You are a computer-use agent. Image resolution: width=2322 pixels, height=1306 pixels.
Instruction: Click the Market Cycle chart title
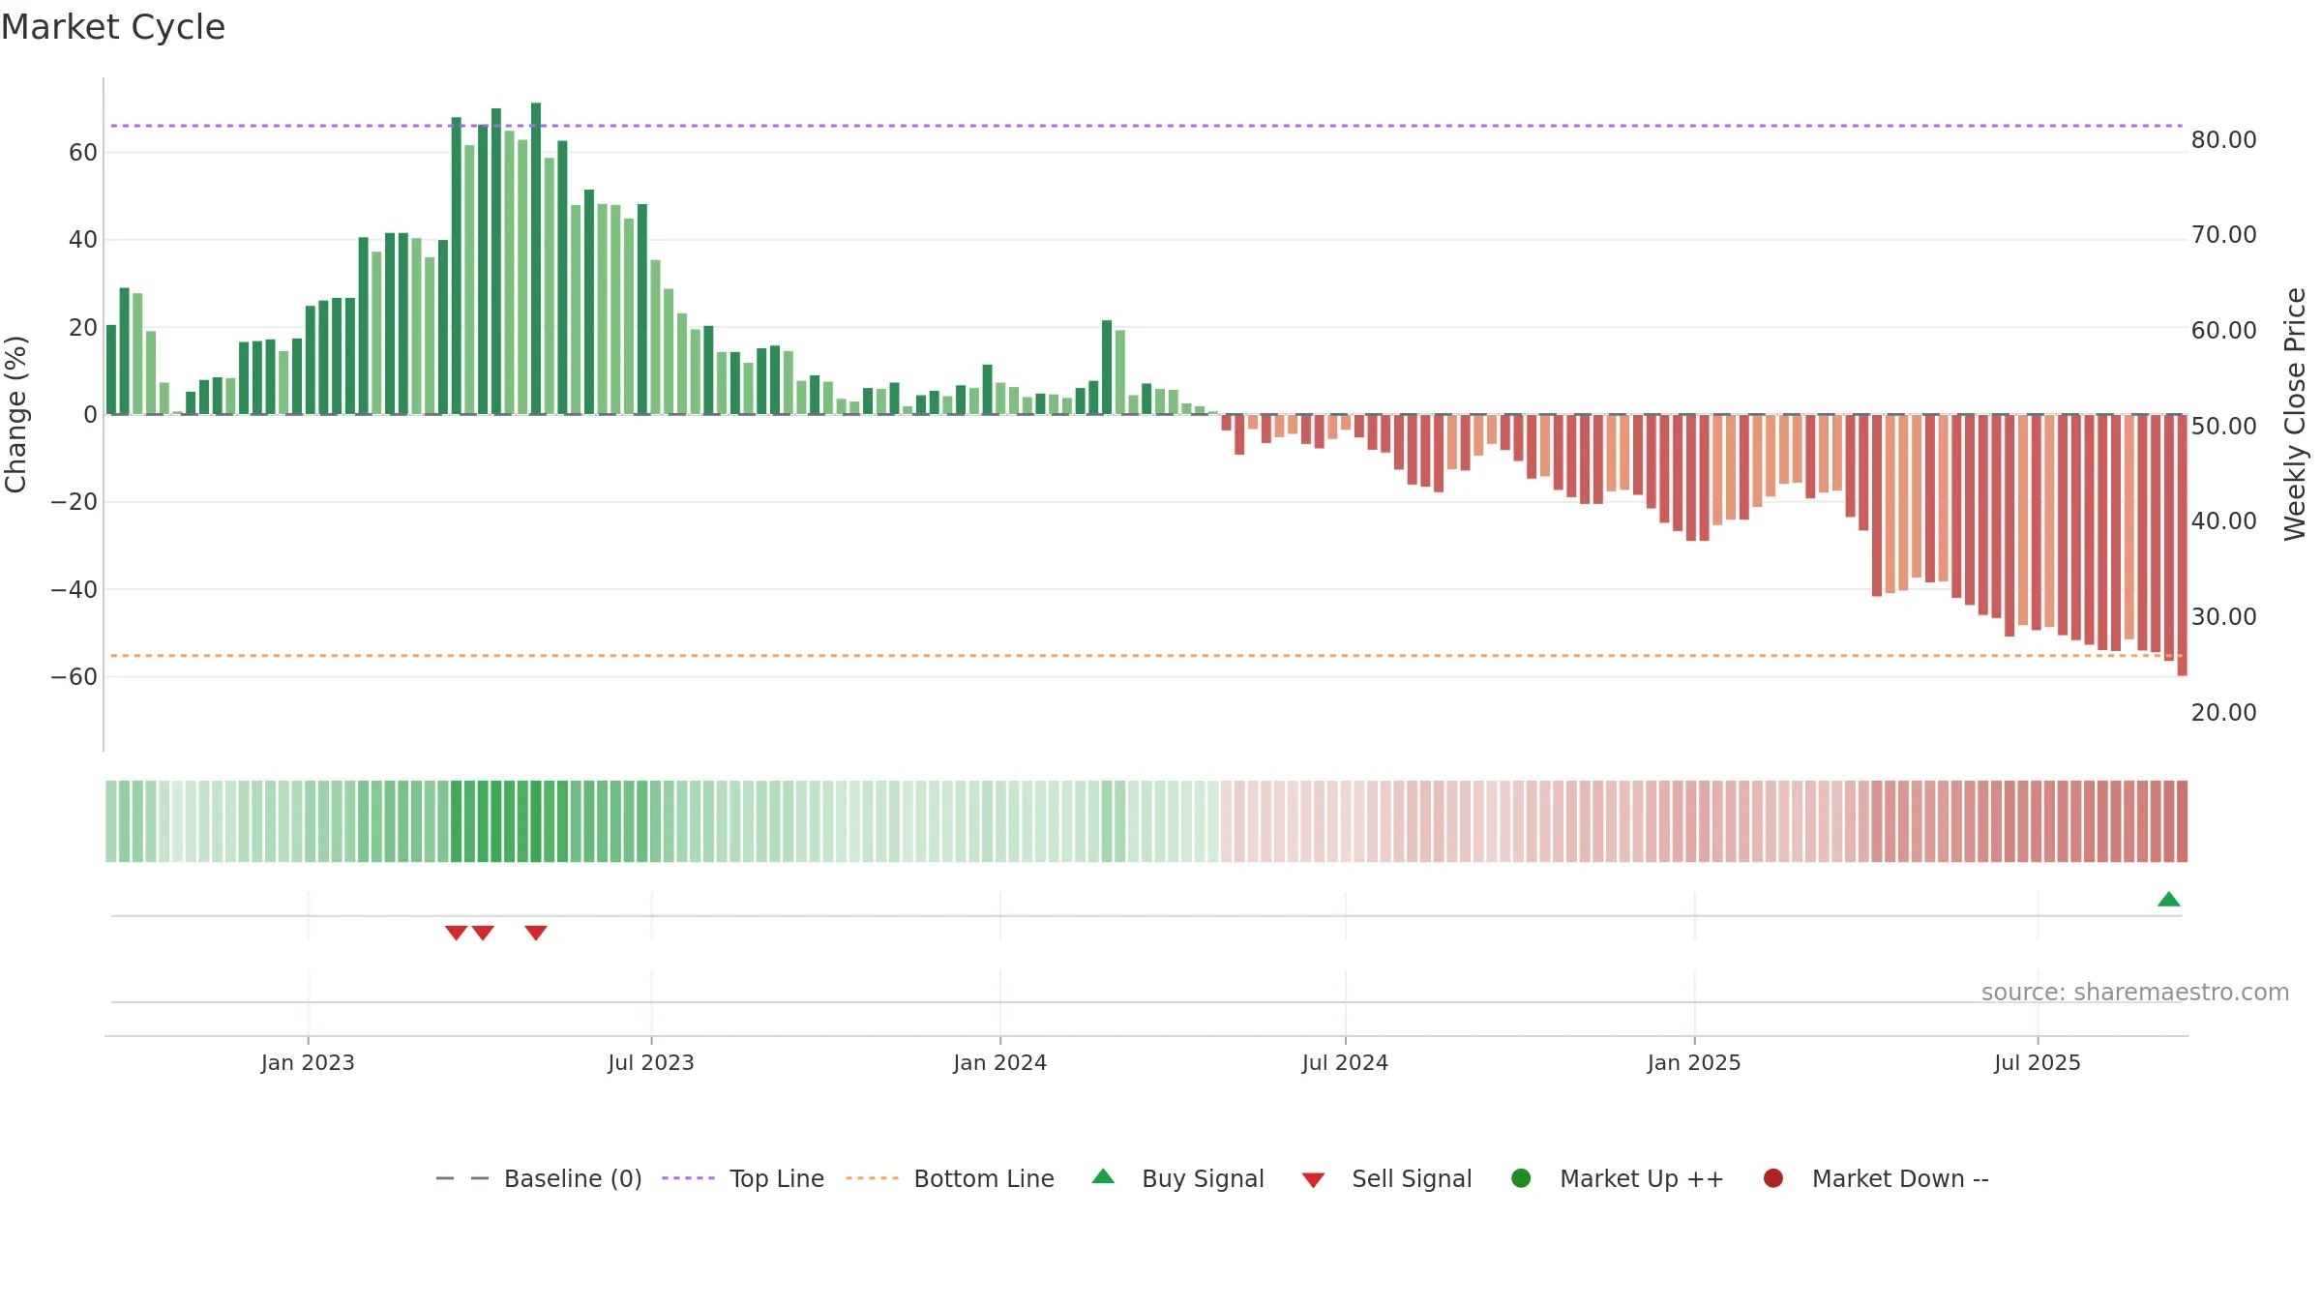coord(113,27)
